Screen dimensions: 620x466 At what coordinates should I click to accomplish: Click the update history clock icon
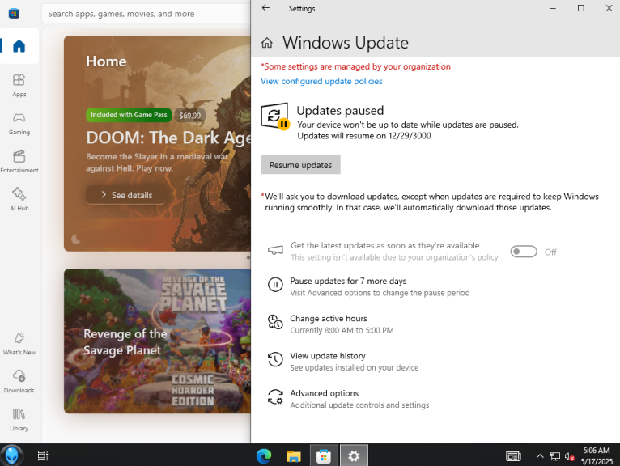[275, 359]
